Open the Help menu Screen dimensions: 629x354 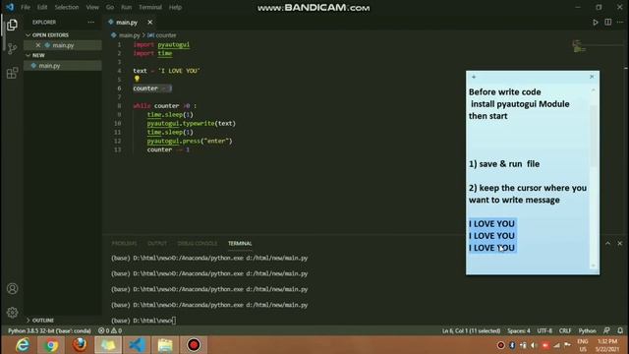175,7
